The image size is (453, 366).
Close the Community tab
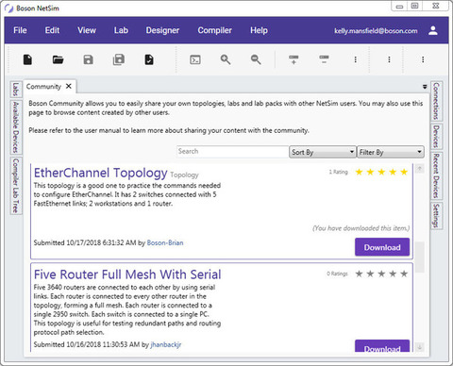(x=69, y=86)
